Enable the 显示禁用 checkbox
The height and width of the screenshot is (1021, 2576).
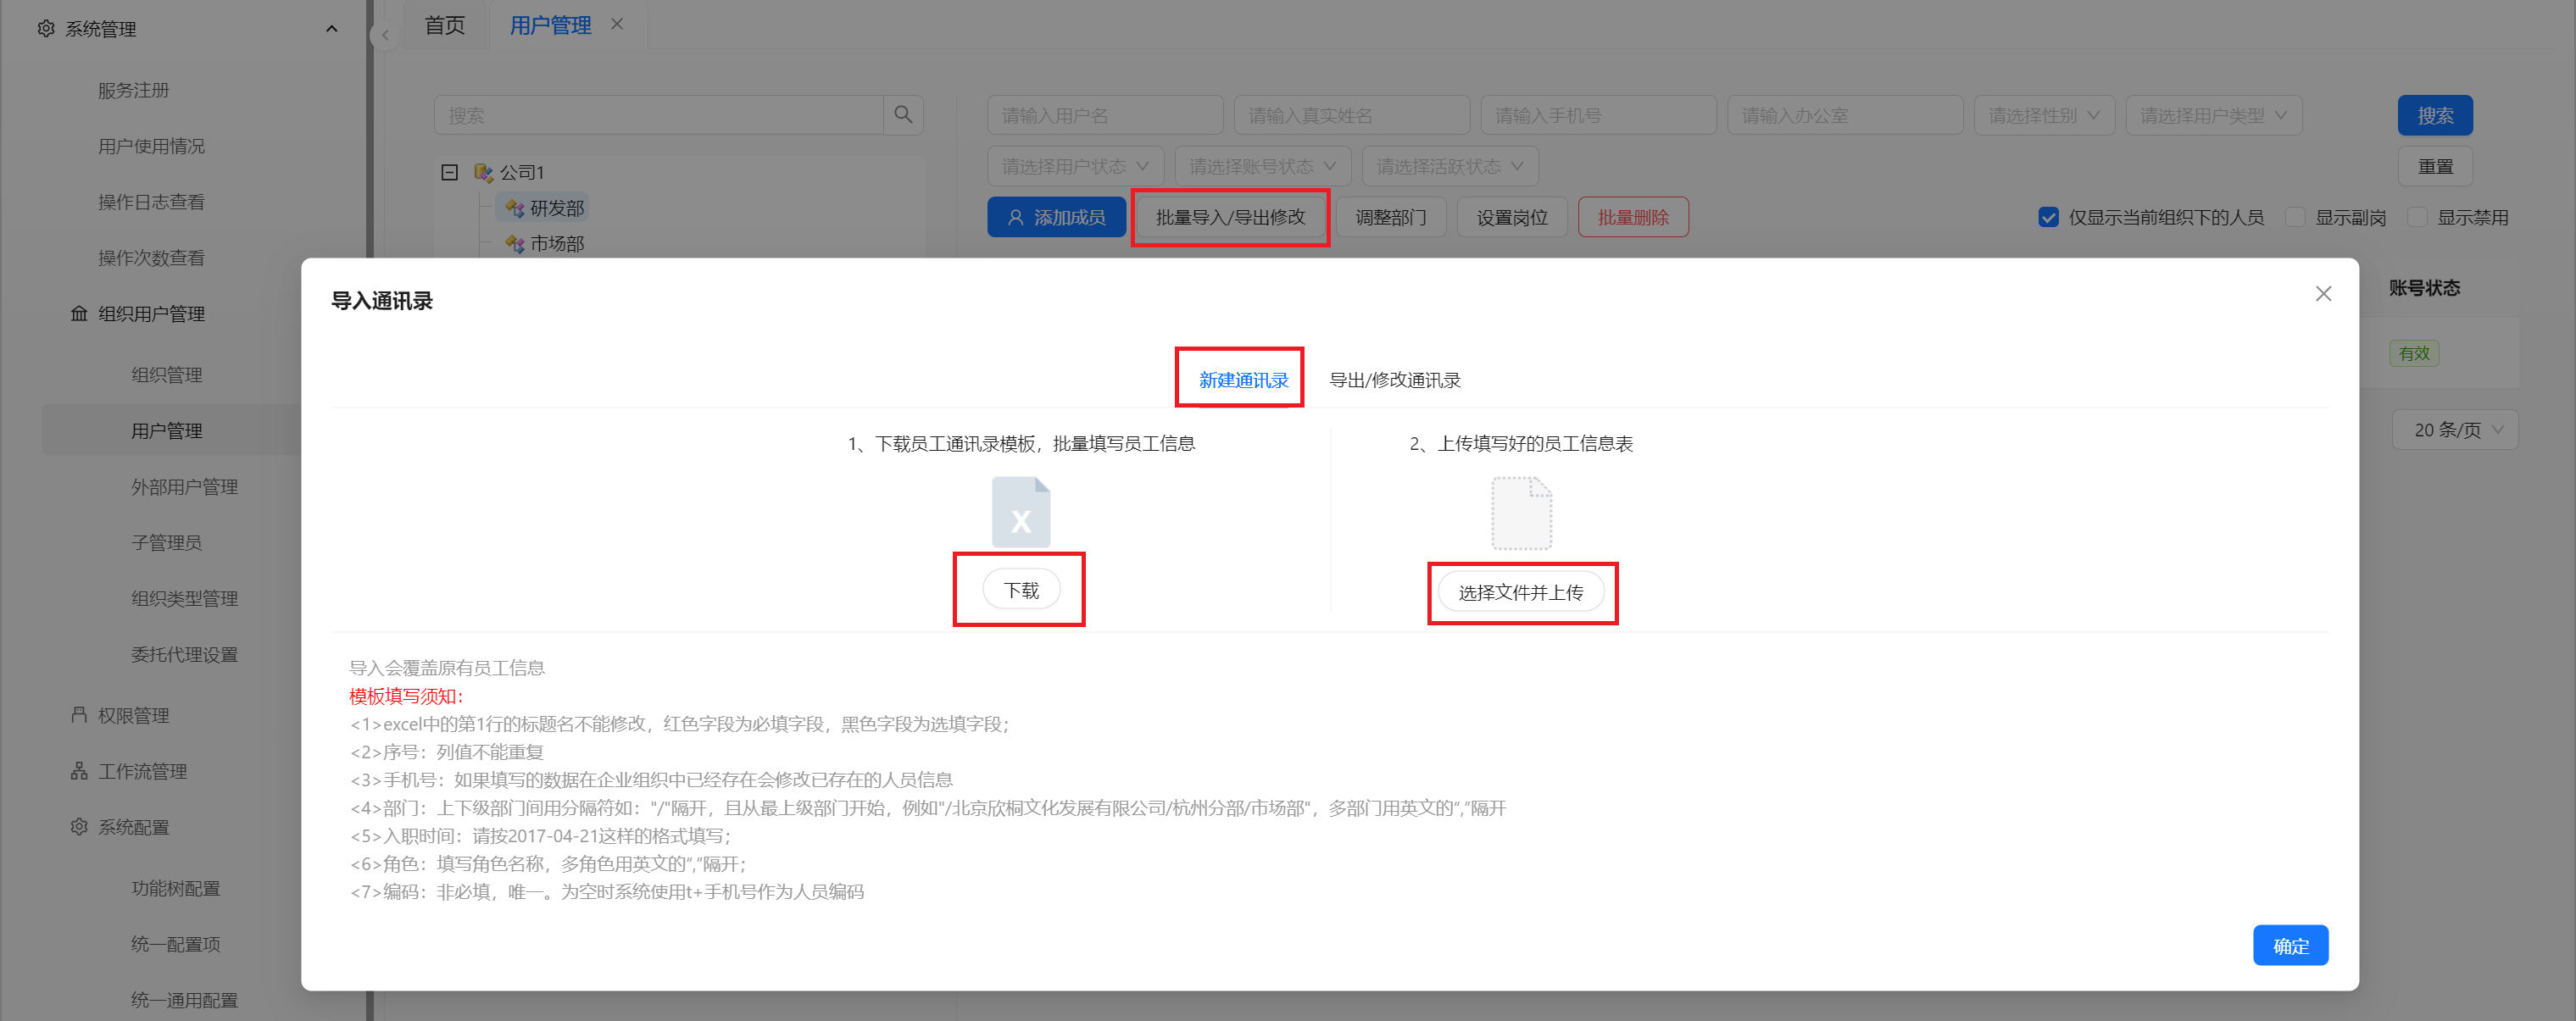[x=2417, y=217]
